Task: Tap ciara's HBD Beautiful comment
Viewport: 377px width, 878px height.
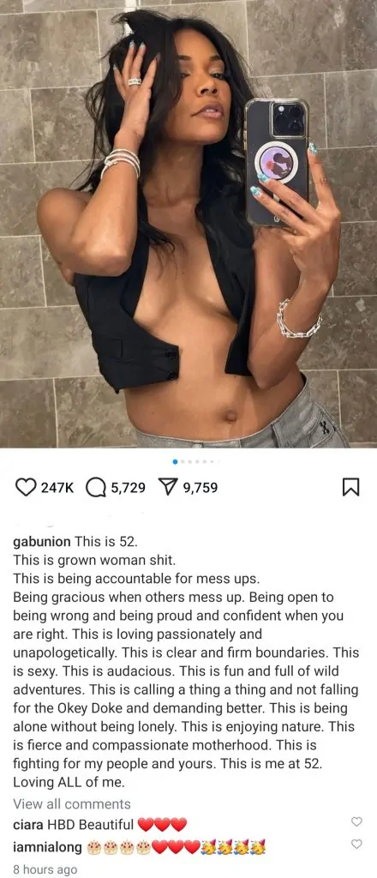Action: click(x=117, y=824)
